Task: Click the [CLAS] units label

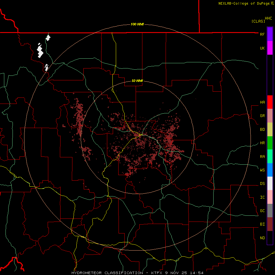Action: [258, 21]
